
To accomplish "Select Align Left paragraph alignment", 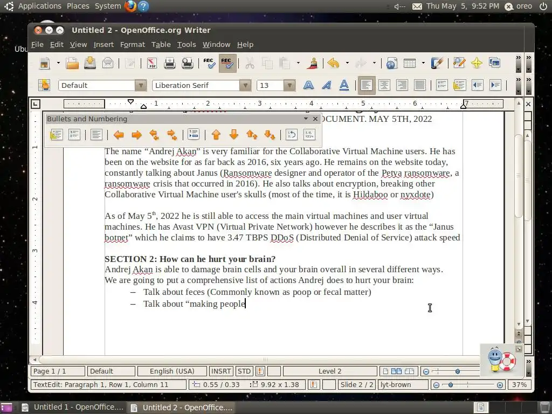I will [x=367, y=85].
